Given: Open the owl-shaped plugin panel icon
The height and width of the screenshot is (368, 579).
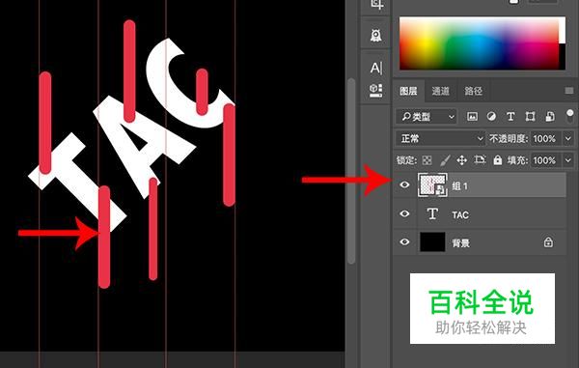Looking at the screenshot, I should tap(376, 36).
